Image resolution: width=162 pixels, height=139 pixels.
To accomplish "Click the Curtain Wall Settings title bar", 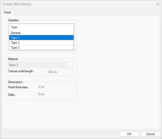I will [x=78, y=4].
